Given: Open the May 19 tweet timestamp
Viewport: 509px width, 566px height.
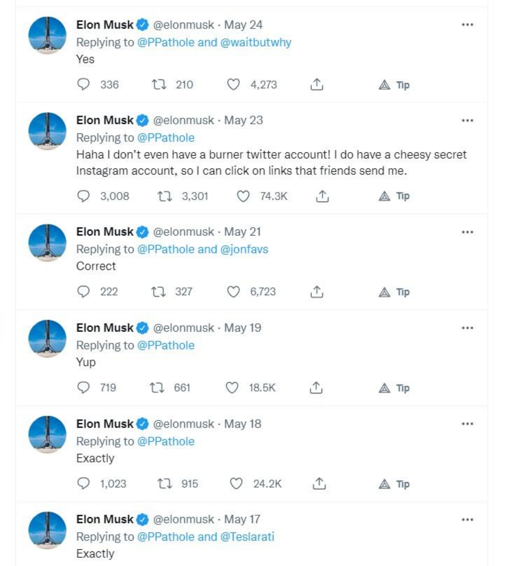Looking at the screenshot, I should point(242,328).
